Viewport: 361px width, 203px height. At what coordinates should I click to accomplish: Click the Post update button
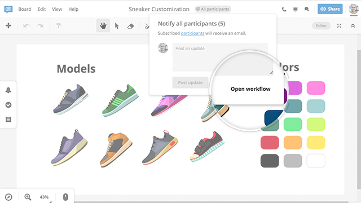(x=190, y=82)
